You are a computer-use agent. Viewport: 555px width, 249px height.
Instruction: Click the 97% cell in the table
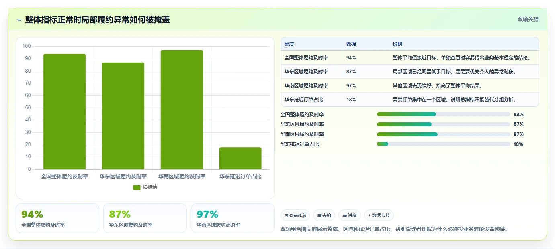pyautogui.click(x=351, y=86)
